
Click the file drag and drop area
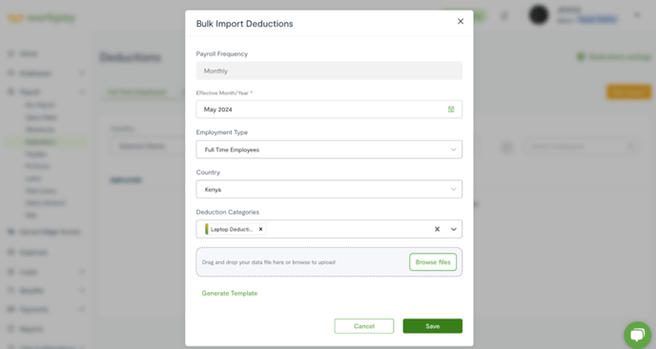coord(329,262)
